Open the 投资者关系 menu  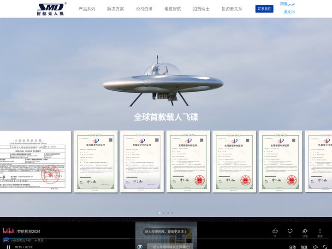pyautogui.click(x=232, y=9)
